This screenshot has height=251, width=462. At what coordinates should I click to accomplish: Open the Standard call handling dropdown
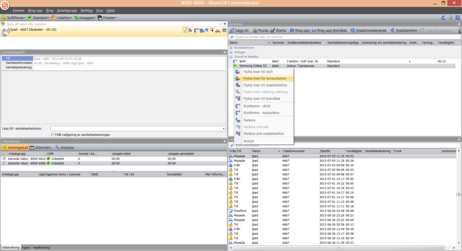[38, 17]
